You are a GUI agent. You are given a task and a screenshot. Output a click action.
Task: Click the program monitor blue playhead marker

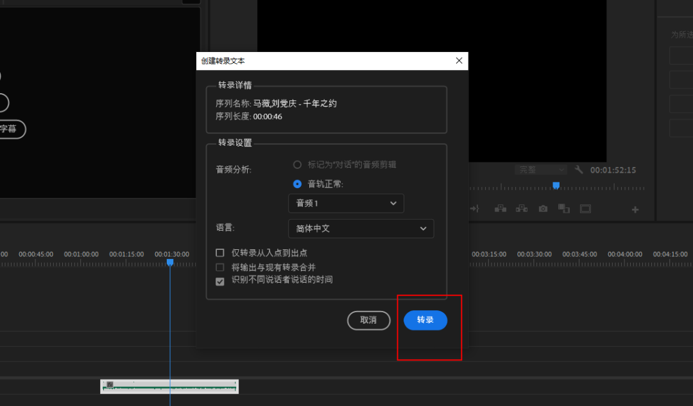tap(556, 185)
